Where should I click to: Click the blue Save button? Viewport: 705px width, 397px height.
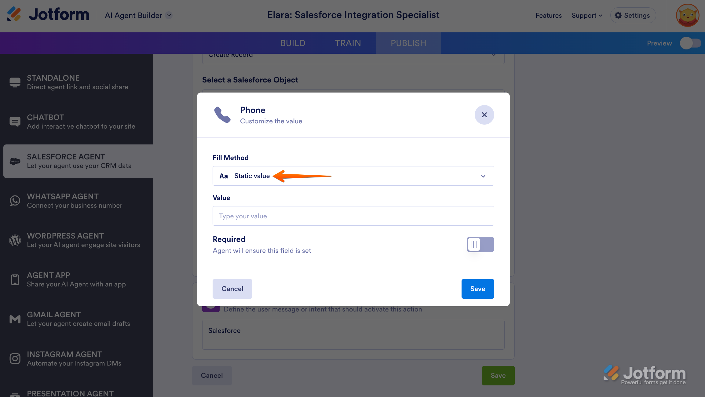pos(477,289)
